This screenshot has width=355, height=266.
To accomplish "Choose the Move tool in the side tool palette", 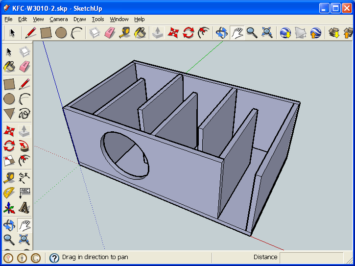I will (x=9, y=131).
